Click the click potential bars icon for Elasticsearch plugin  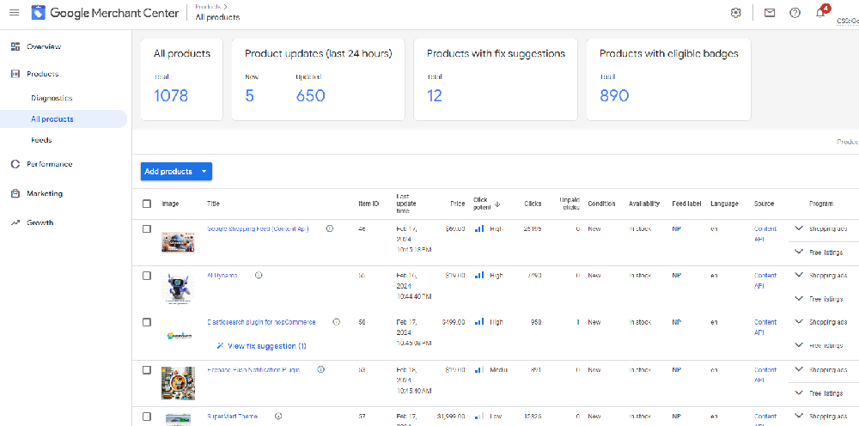[479, 322]
